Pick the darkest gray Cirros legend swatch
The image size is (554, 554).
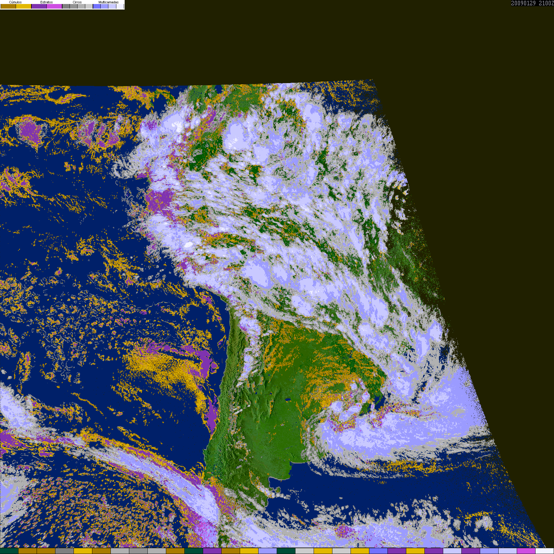pyautogui.click(x=66, y=6)
